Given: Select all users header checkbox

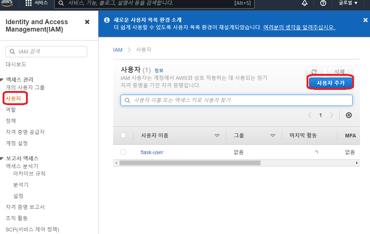Looking at the screenshot, I should pos(123,135).
